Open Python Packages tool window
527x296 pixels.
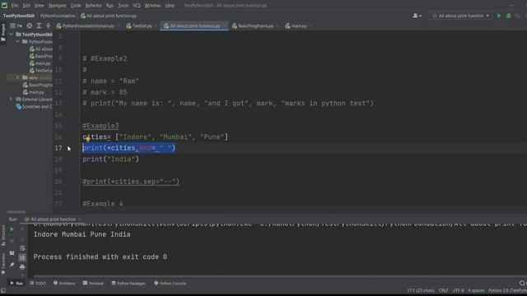point(128,283)
